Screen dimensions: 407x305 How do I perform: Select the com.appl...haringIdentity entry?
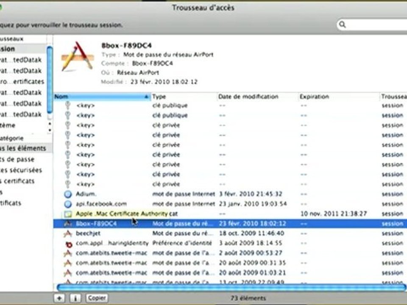112,243
